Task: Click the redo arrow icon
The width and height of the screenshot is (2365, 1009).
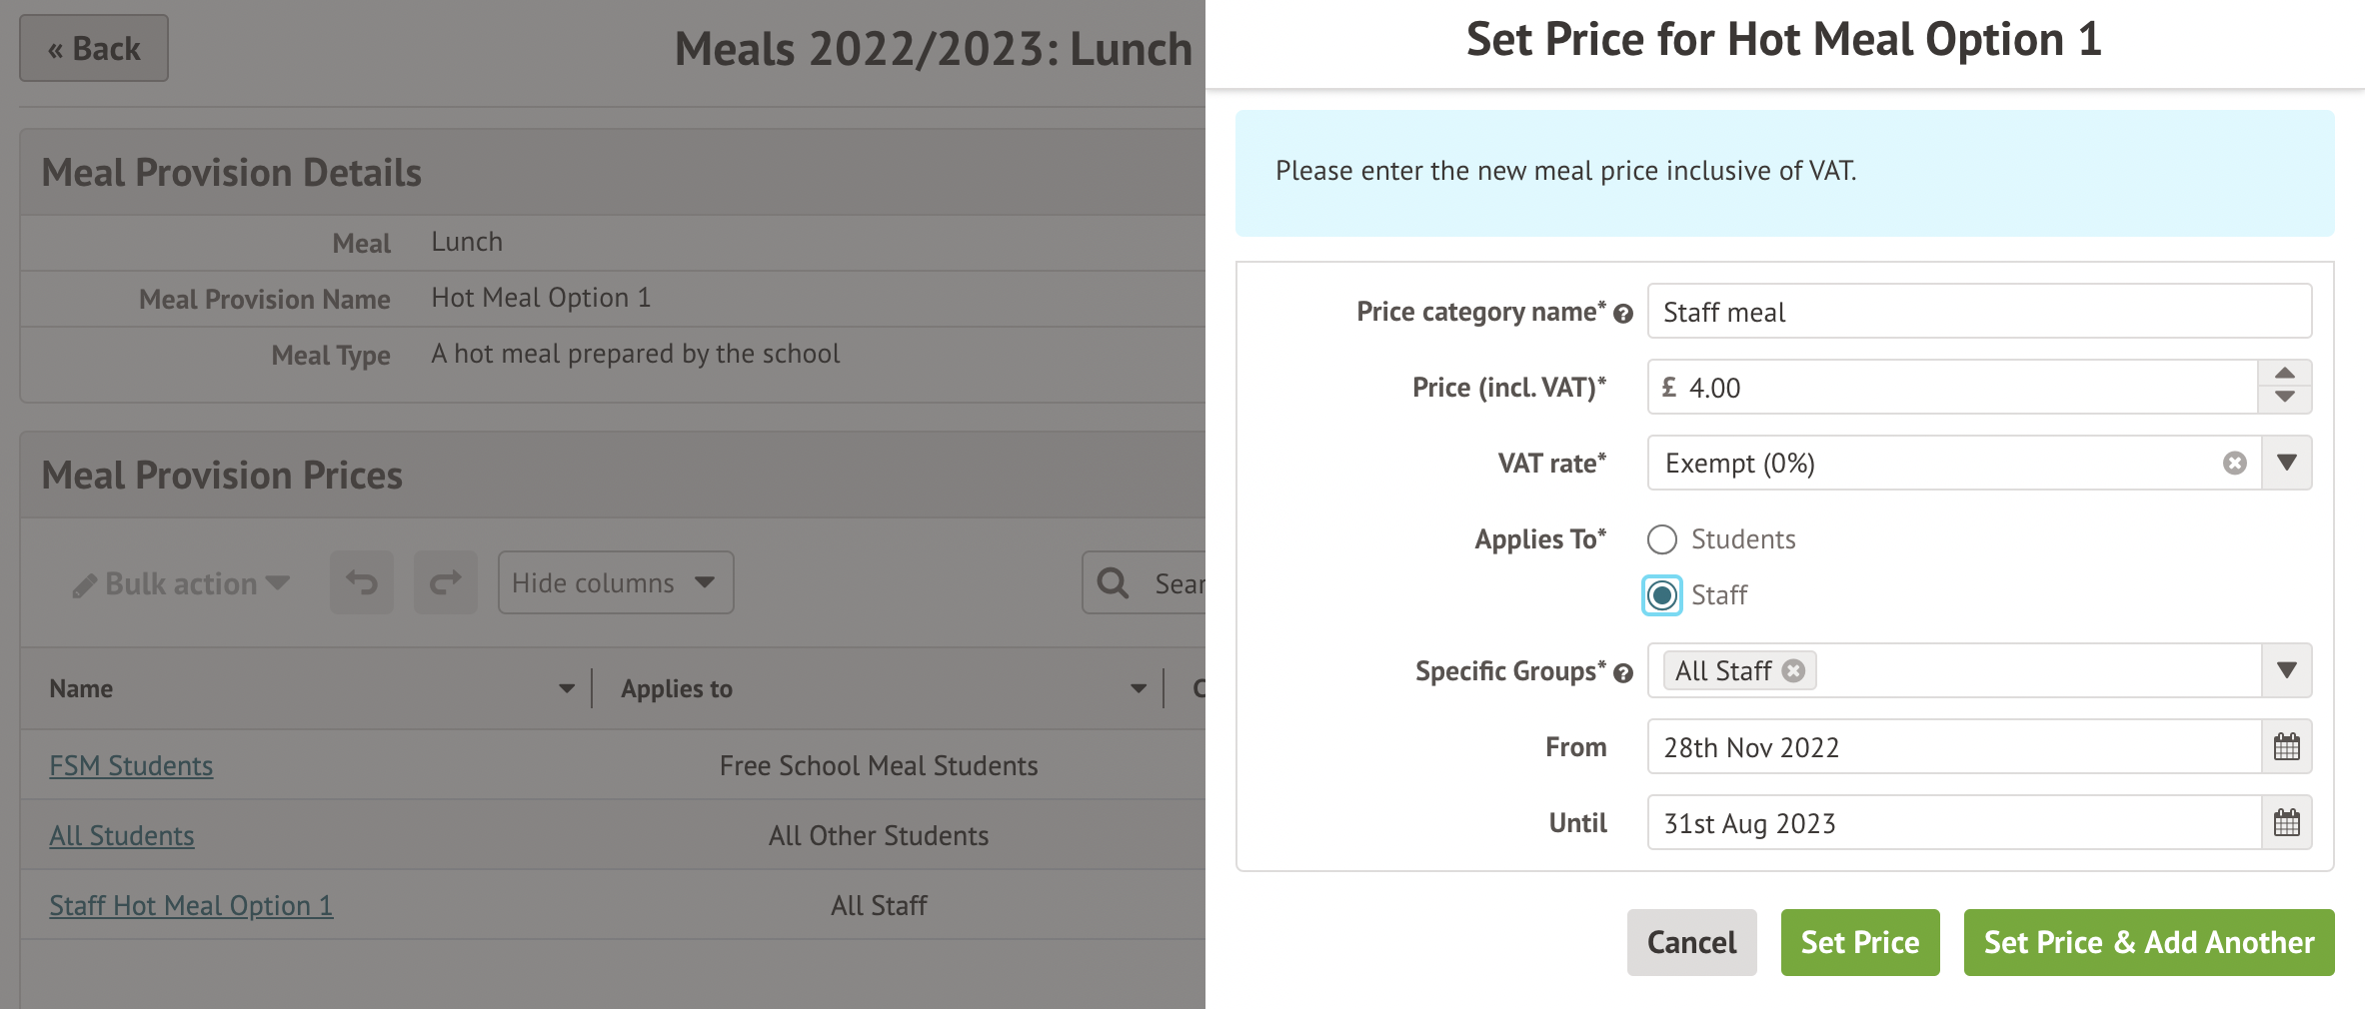Action: 446,582
